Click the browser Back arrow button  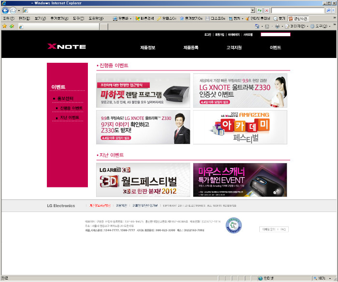coord(5,10)
